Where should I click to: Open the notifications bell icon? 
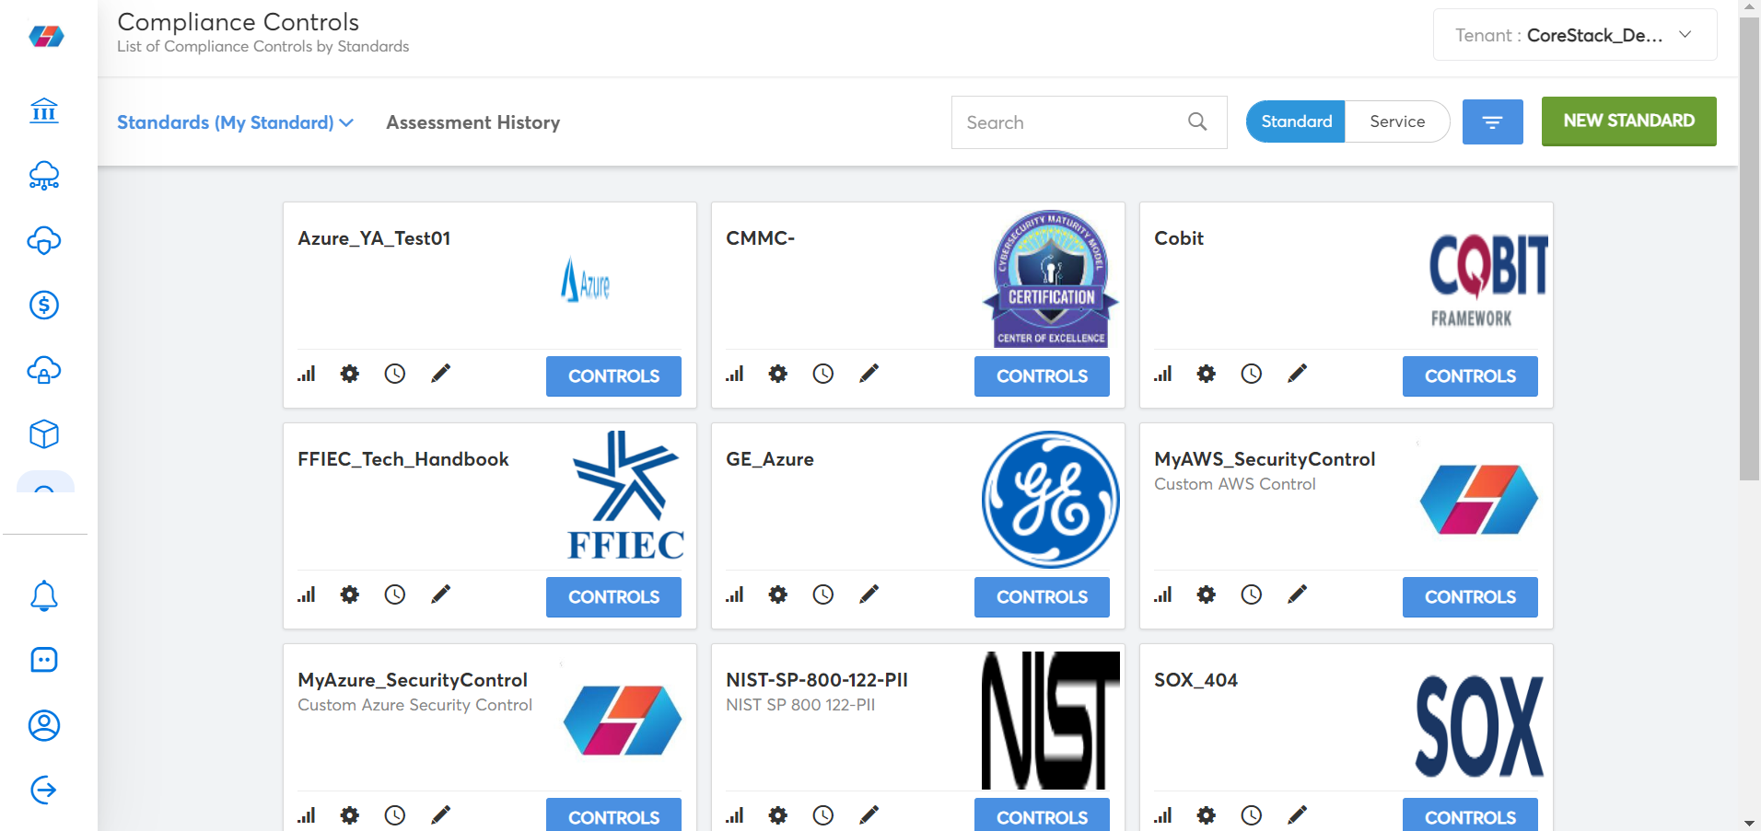44,595
